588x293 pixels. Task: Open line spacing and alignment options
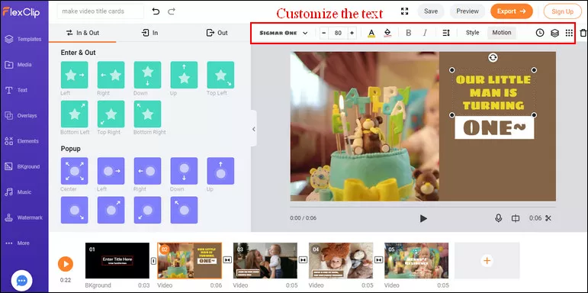[446, 33]
